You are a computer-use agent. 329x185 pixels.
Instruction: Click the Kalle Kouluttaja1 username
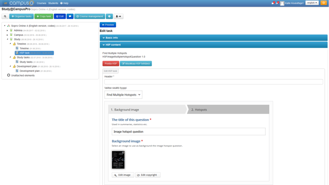coord(294,3)
